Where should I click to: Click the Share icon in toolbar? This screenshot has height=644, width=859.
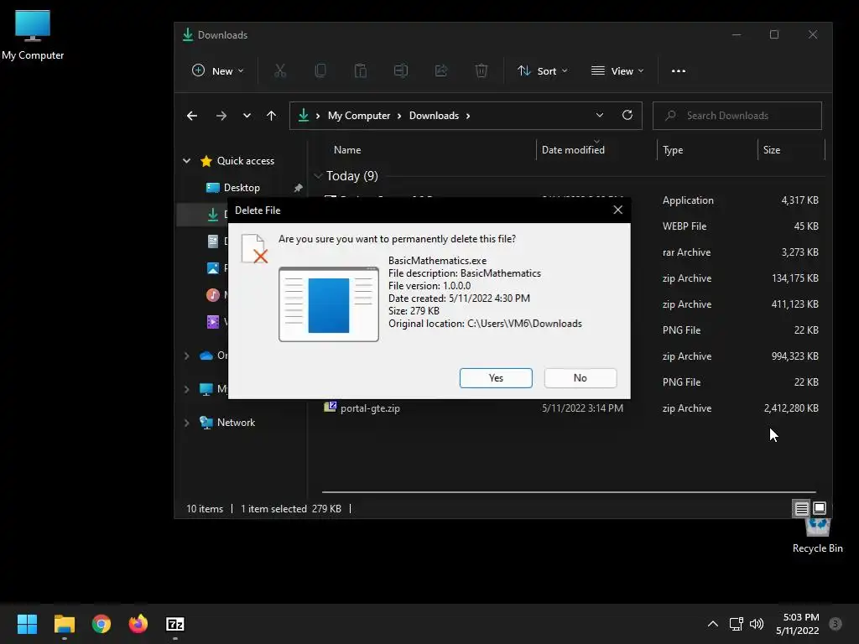tap(441, 70)
